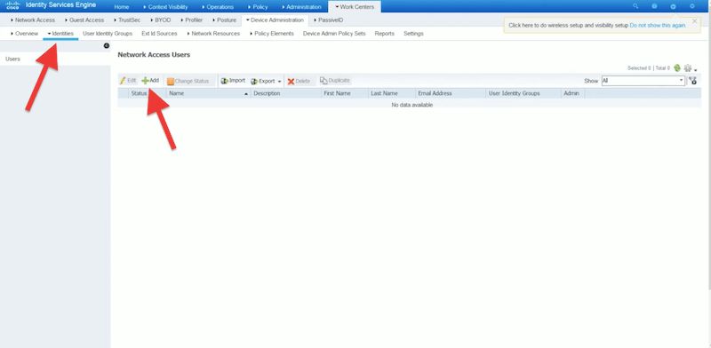Click the advanced filter funnel icon
The height and width of the screenshot is (348, 711).
[x=692, y=81]
